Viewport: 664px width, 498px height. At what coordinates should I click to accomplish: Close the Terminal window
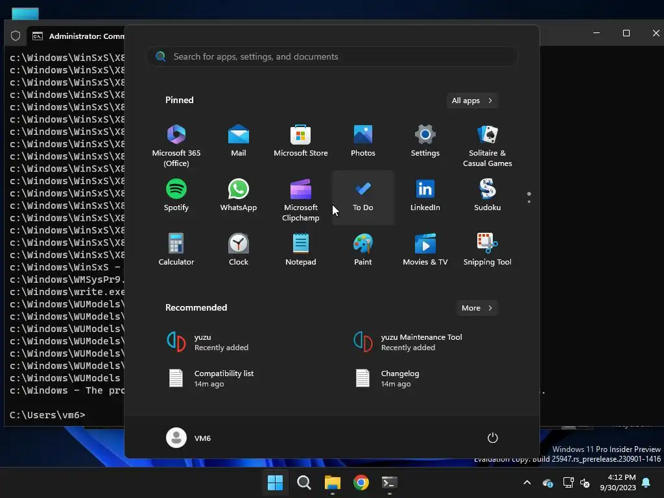coord(656,33)
